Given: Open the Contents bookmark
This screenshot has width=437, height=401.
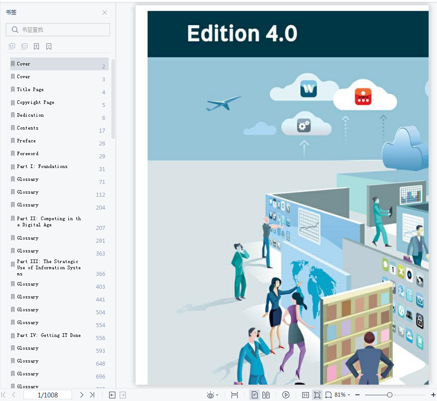Looking at the screenshot, I should click(59, 128).
